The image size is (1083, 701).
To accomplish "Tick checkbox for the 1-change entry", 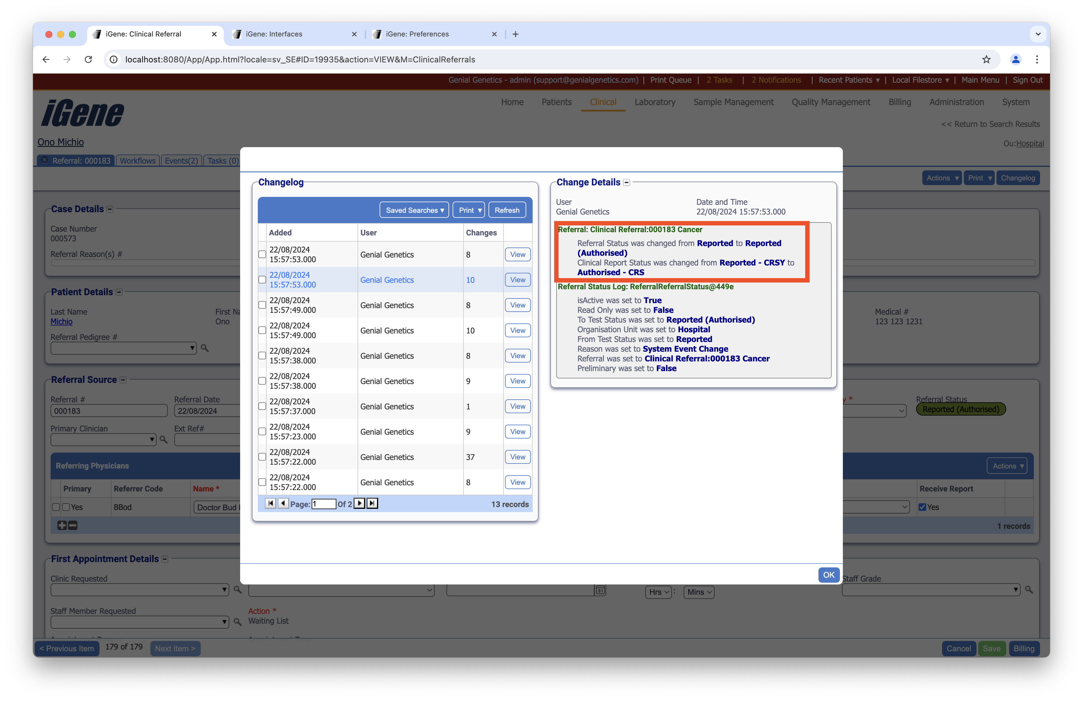I will pyautogui.click(x=262, y=406).
